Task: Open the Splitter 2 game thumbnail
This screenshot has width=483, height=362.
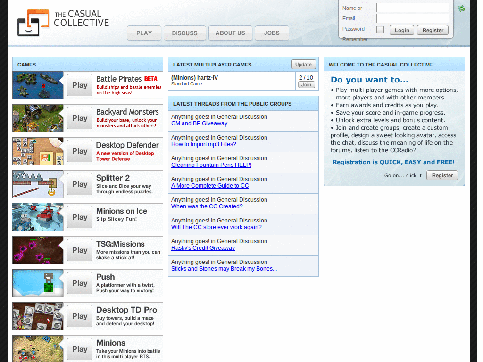Action: tap(38, 184)
